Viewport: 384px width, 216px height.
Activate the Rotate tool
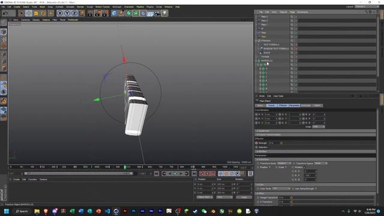[43, 13]
